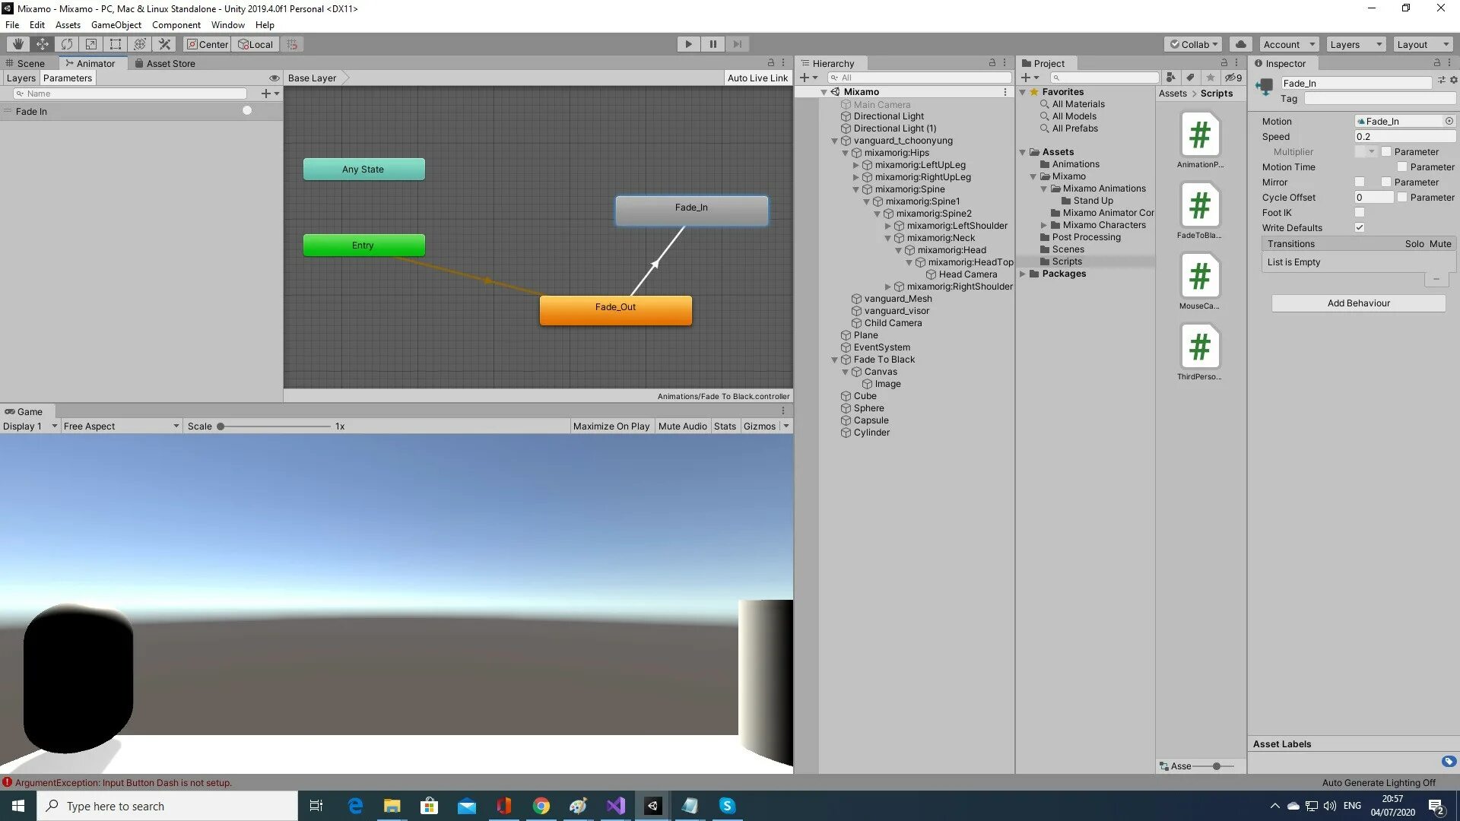Click the Pause button

click(x=713, y=44)
